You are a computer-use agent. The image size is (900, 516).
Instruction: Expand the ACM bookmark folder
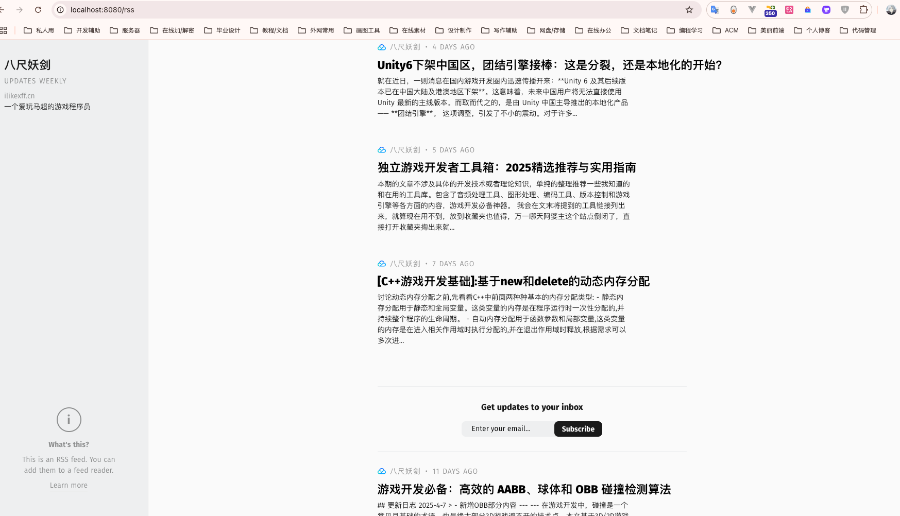[x=725, y=30]
